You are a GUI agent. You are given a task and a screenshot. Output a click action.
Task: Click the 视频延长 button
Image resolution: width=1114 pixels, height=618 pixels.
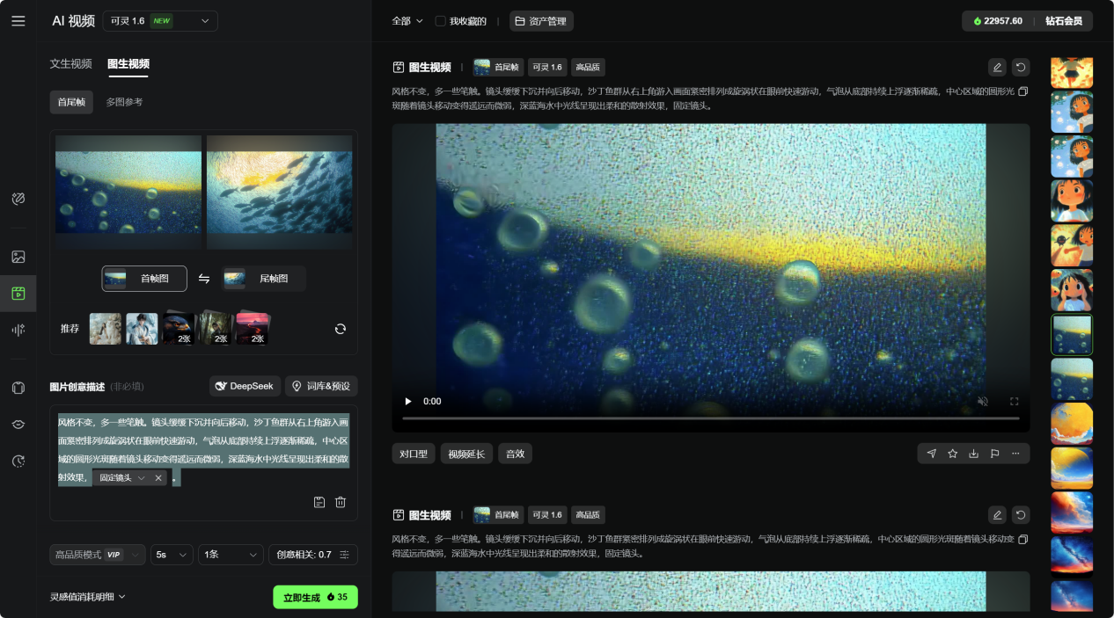coord(466,454)
